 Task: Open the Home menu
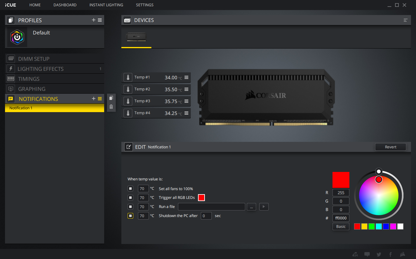coord(35,5)
